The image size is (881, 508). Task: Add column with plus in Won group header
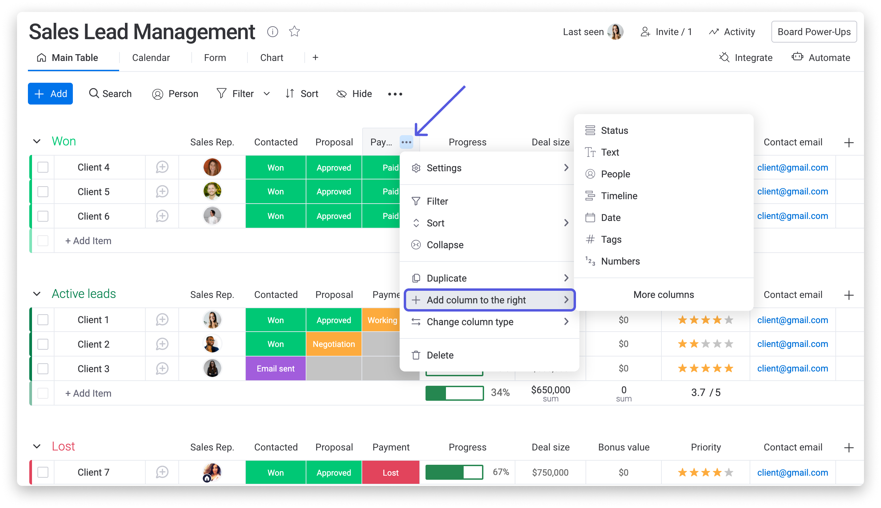pos(849,142)
